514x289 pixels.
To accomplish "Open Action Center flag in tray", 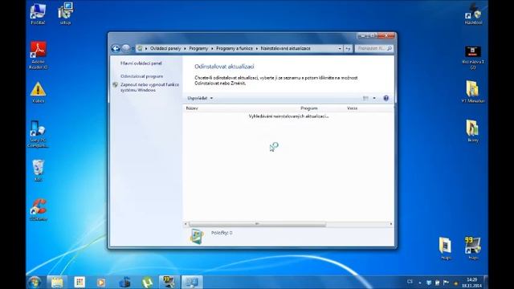I will pos(446,283).
